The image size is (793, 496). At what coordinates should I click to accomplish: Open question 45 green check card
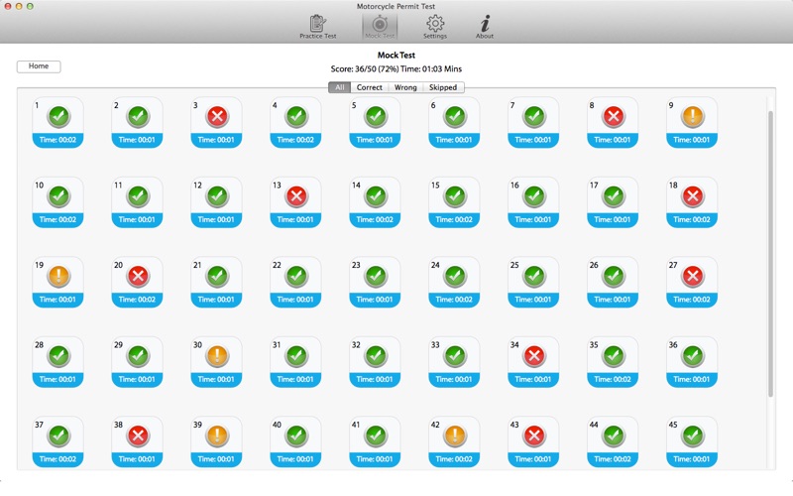click(x=692, y=442)
